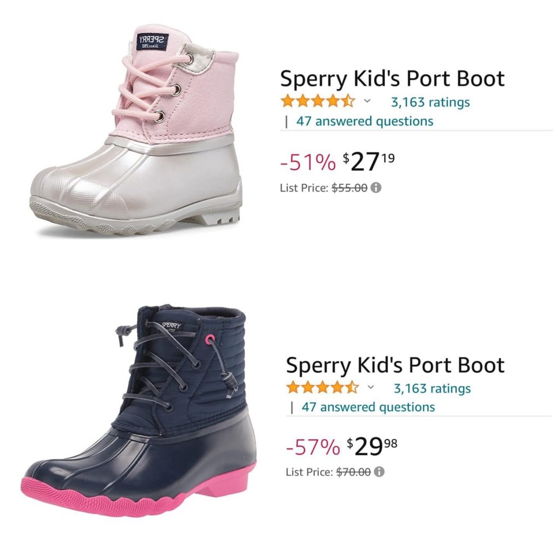Click the -57% discount label
The height and width of the screenshot is (560, 560).
(x=313, y=448)
